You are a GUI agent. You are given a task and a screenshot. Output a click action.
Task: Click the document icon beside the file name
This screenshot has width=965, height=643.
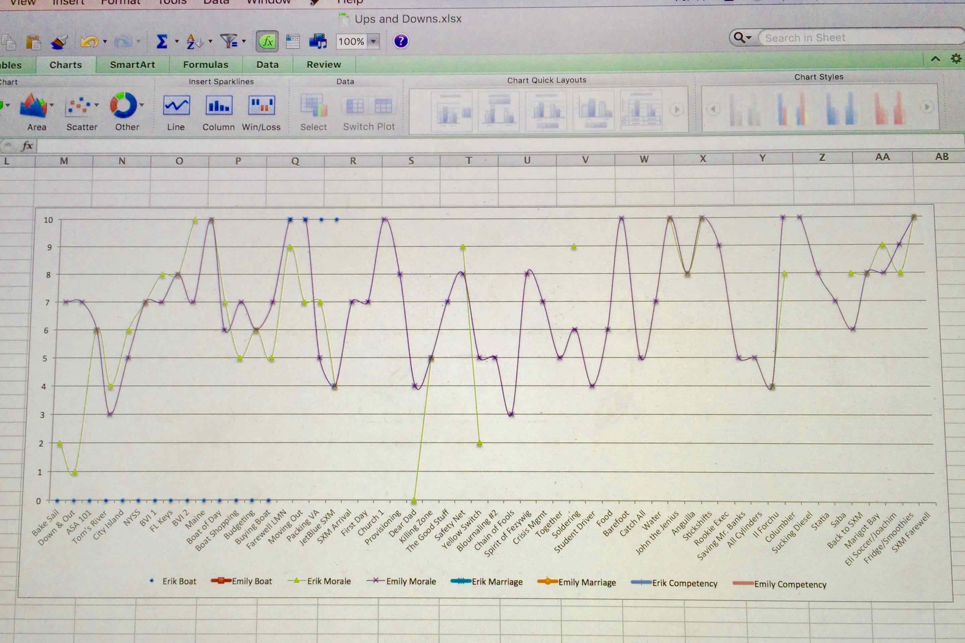(x=344, y=19)
